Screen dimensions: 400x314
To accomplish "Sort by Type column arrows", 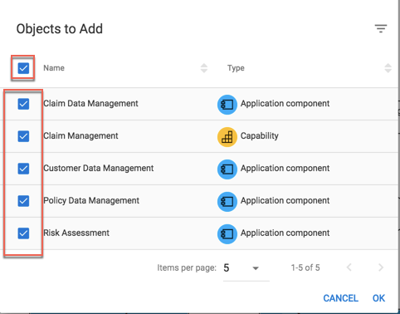I will click(x=388, y=68).
